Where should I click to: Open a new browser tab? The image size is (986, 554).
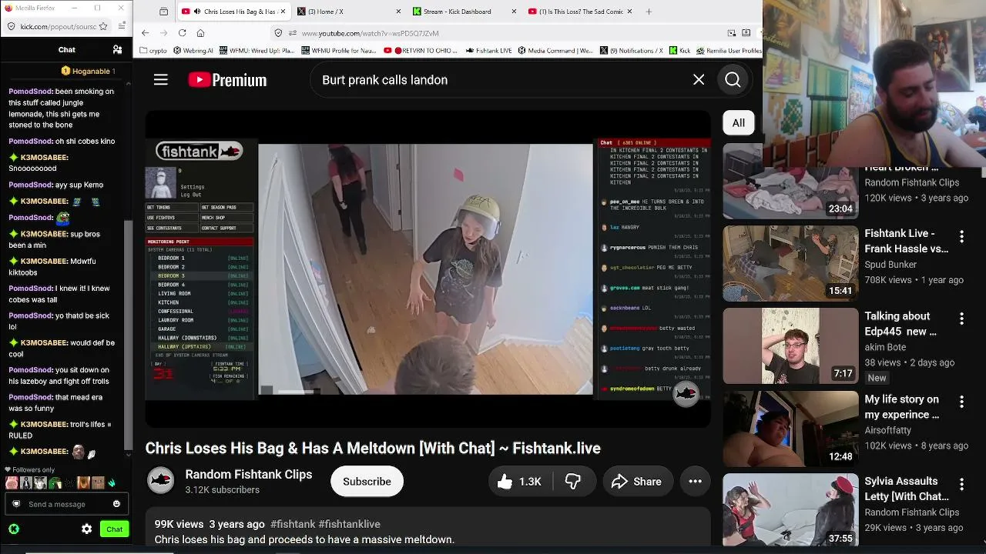coord(649,12)
